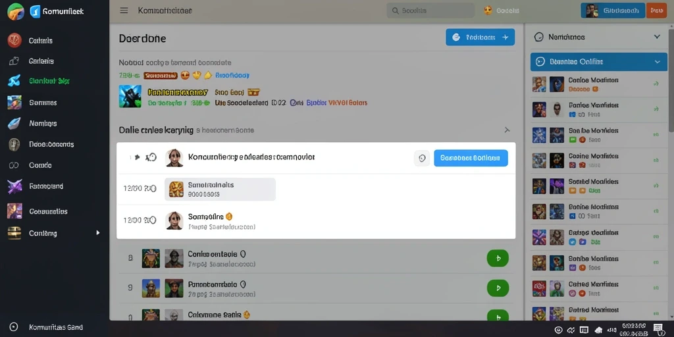The width and height of the screenshot is (674, 337).
Task: Click the Nambqrs sidebar icon
Action: [x=14, y=123]
